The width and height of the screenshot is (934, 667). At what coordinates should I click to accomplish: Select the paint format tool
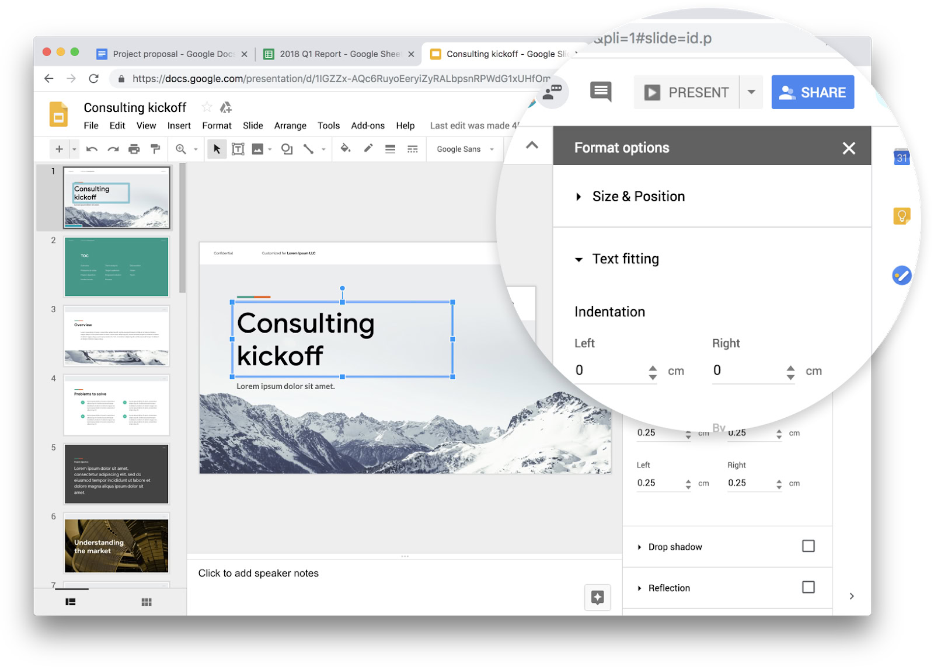(x=155, y=149)
